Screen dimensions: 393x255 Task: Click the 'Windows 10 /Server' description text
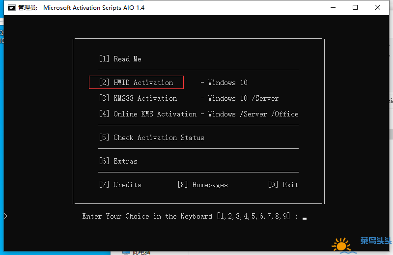tap(243, 98)
